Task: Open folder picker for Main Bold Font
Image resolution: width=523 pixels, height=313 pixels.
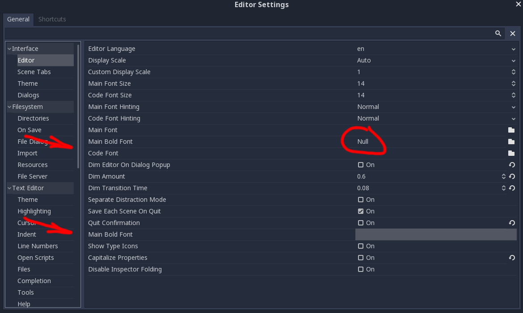Action: (512, 142)
